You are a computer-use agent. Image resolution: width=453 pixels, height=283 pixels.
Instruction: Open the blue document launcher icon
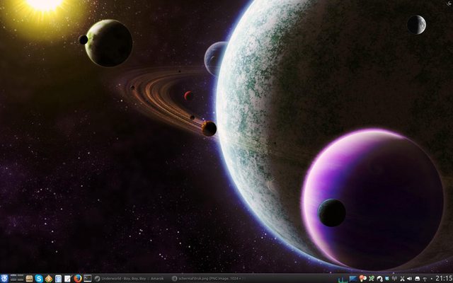coord(58,278)
